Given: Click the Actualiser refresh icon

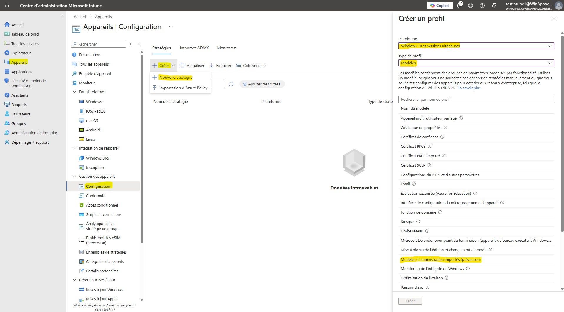Looking at the screenshot, I should click(182, 65).
